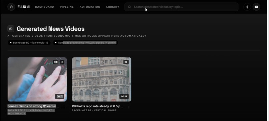Toggle light theme with sun icon
This screenshot has height=121, width=269.
[247, 7]
